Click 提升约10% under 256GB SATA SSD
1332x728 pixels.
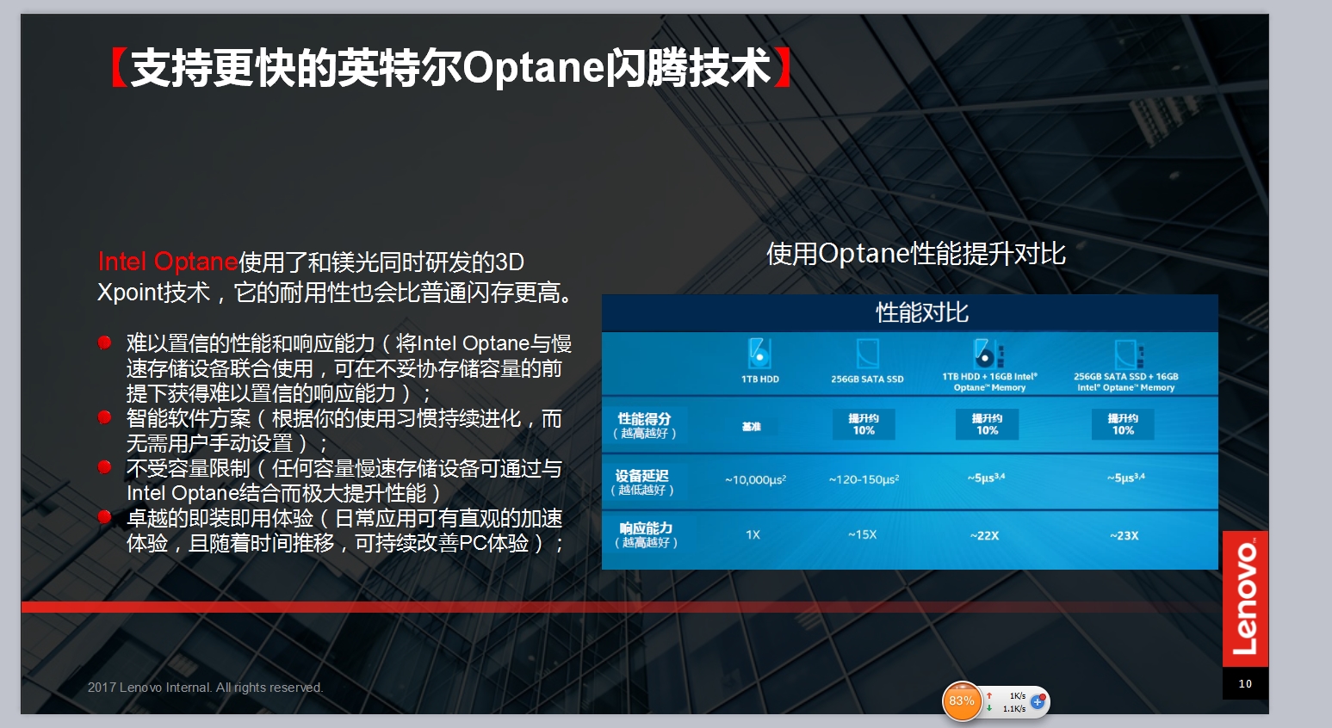(864, 424)
